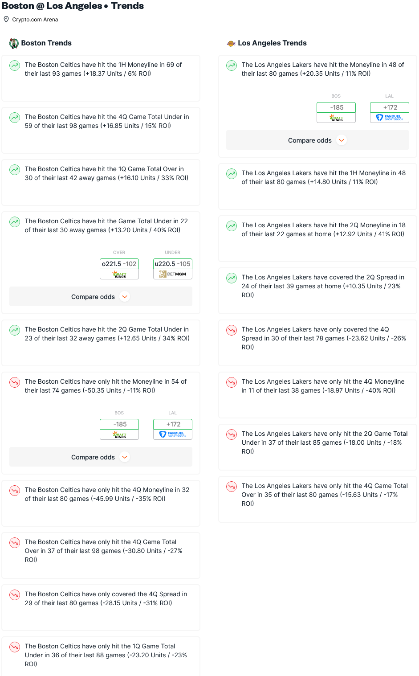Click the Crypto.com Arena location pin icon
This screenshot has height=676, width=419.
coord(6,19)
